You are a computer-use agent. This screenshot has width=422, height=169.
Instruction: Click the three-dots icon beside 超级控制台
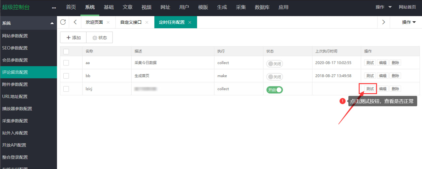pyautogui.click(x=54, y=8)
